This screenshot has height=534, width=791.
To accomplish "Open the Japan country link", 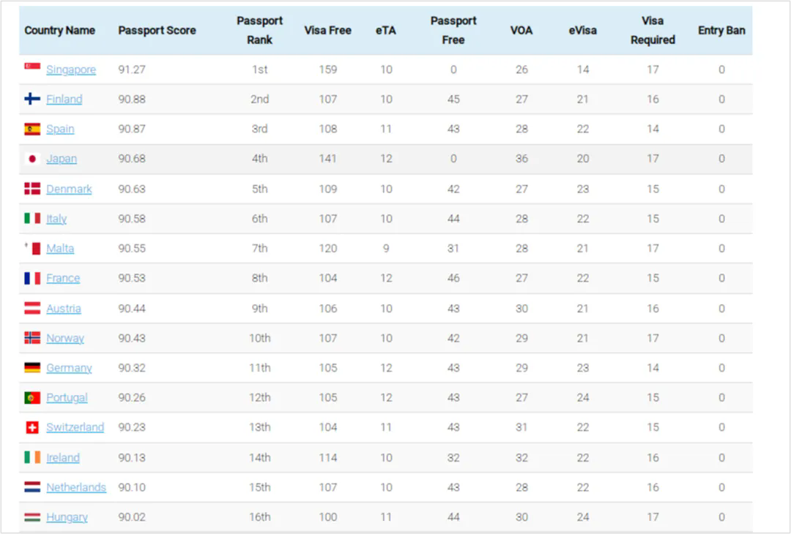I will [62, 159].
